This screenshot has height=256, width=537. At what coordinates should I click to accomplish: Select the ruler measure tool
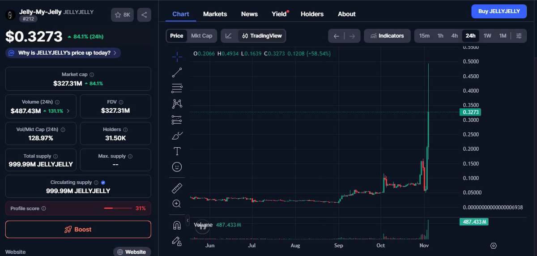coord(177,188)
